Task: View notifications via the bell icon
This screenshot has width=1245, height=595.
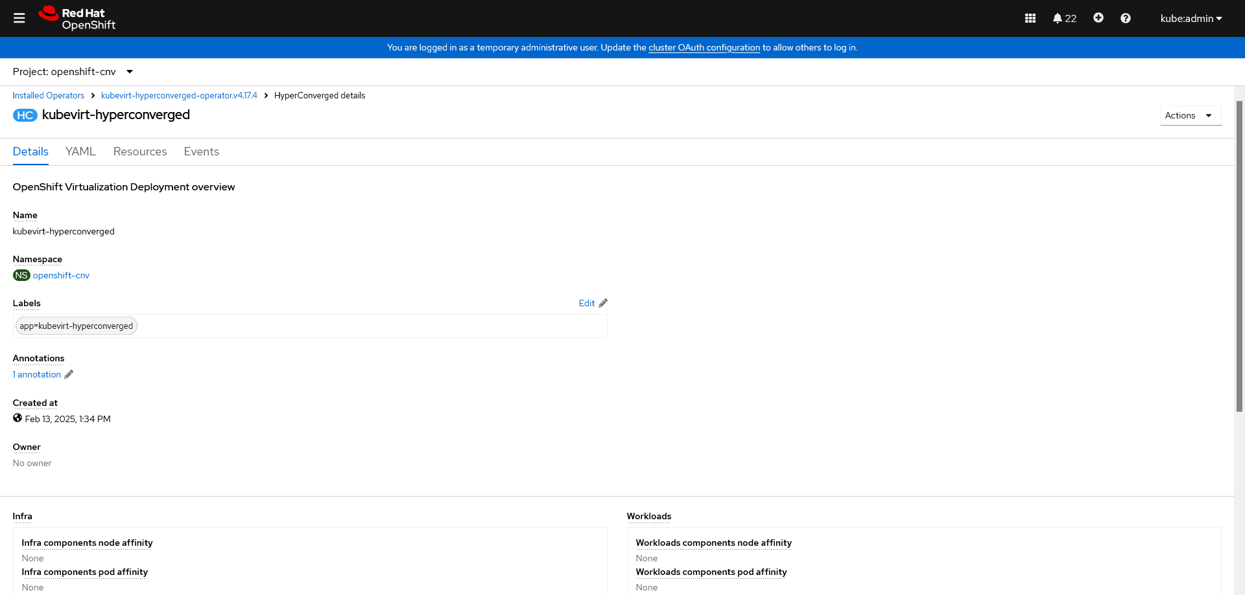Action: click(1060, 18)
